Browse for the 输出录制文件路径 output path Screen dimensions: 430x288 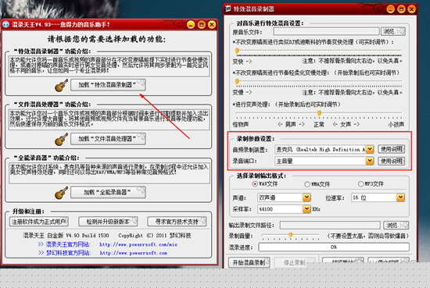[x=396, y=226]
